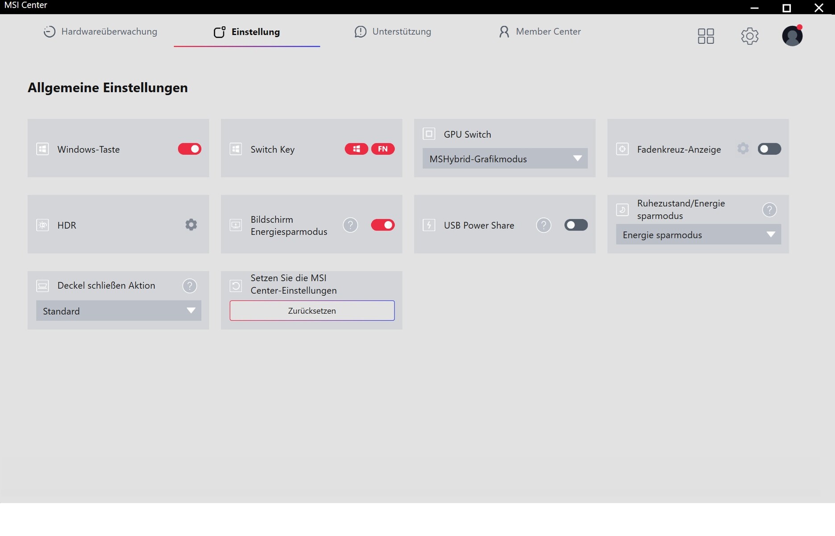Open the features grid icon

point(706,36)
